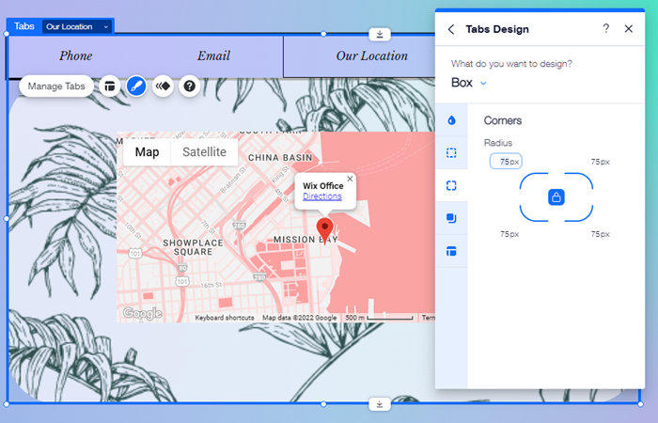This screenshot has height=423, width=658.
Task: Switch to the Our Location tab
Action: click(372, 55)
